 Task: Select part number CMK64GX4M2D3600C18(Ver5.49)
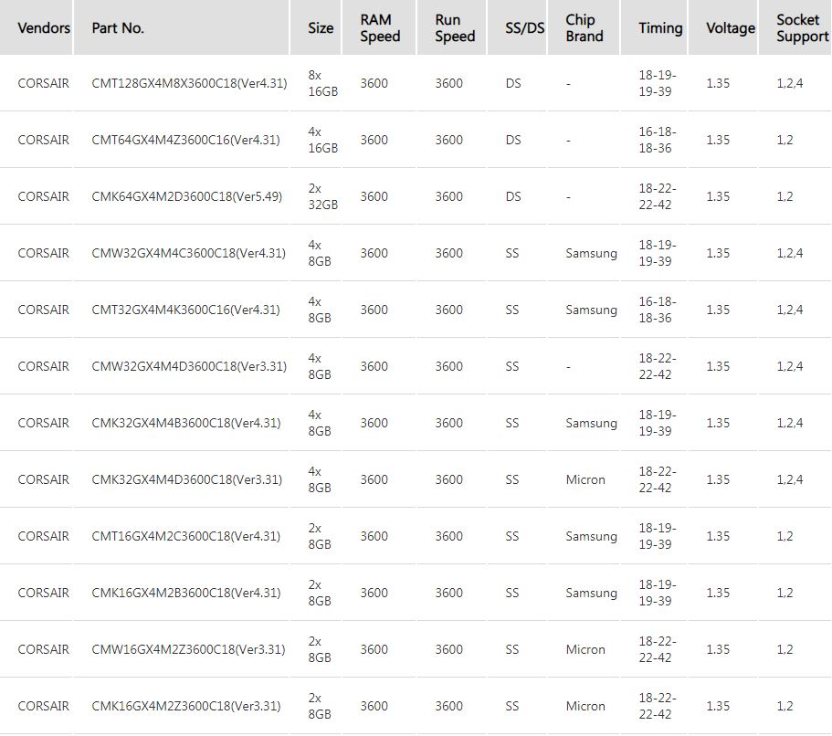[x=187, y=197]
